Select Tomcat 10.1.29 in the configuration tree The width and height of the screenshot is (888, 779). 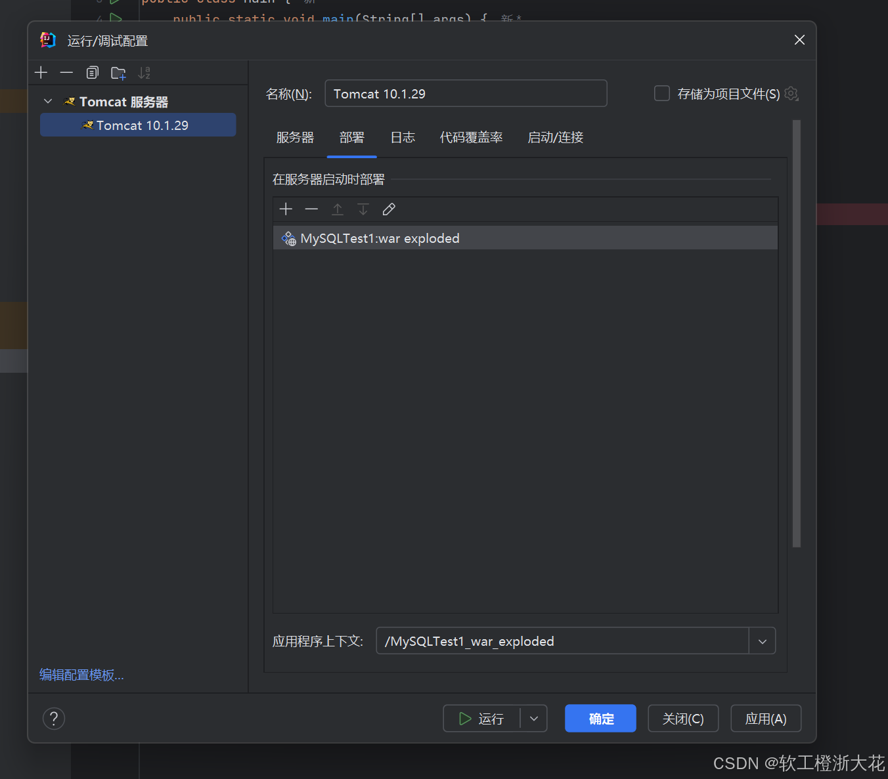coord(138,125)
